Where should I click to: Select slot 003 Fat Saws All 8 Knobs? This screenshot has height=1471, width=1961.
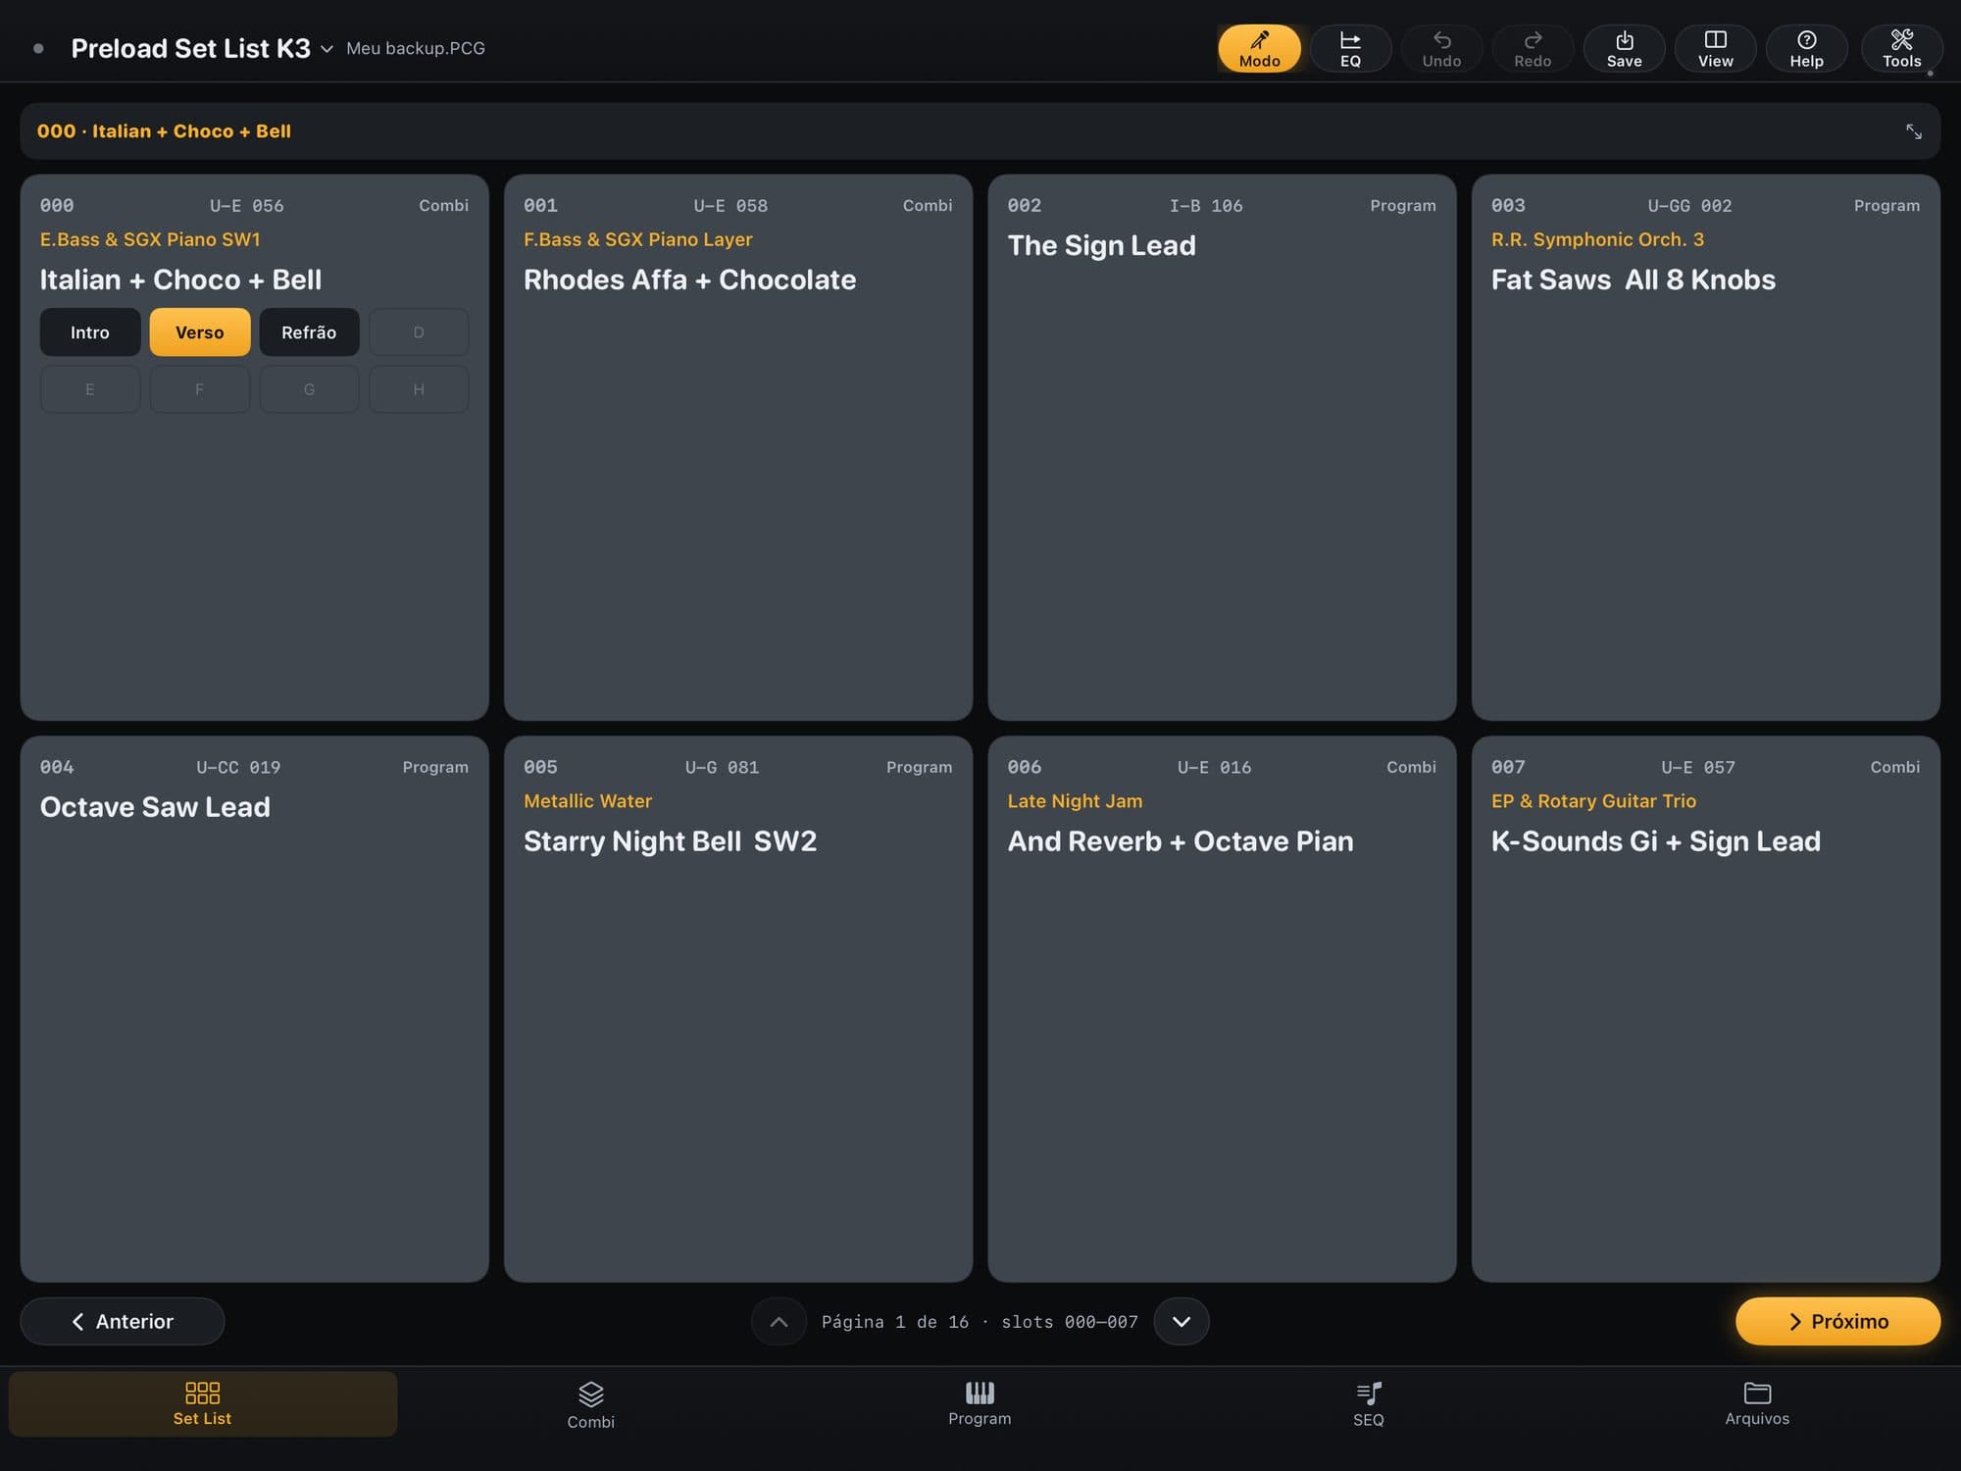pos(1706,447)
